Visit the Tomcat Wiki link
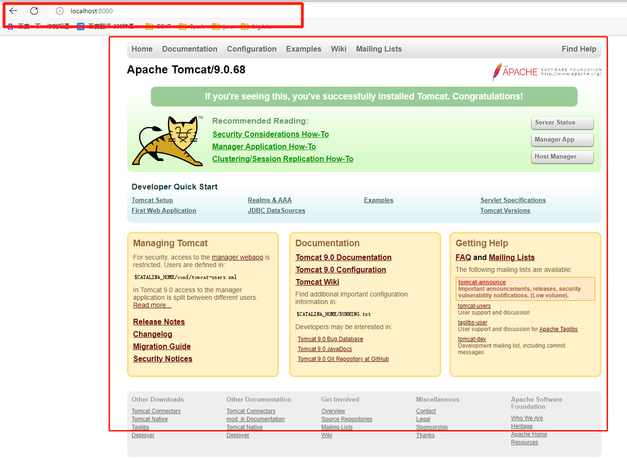This screenshot has height=458, width=627. [317, 282]
